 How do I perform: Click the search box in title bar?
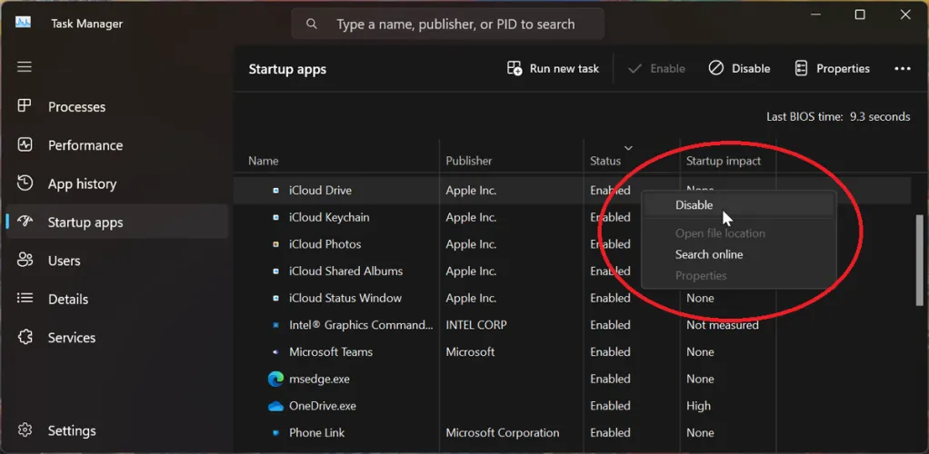pos(455,25)
